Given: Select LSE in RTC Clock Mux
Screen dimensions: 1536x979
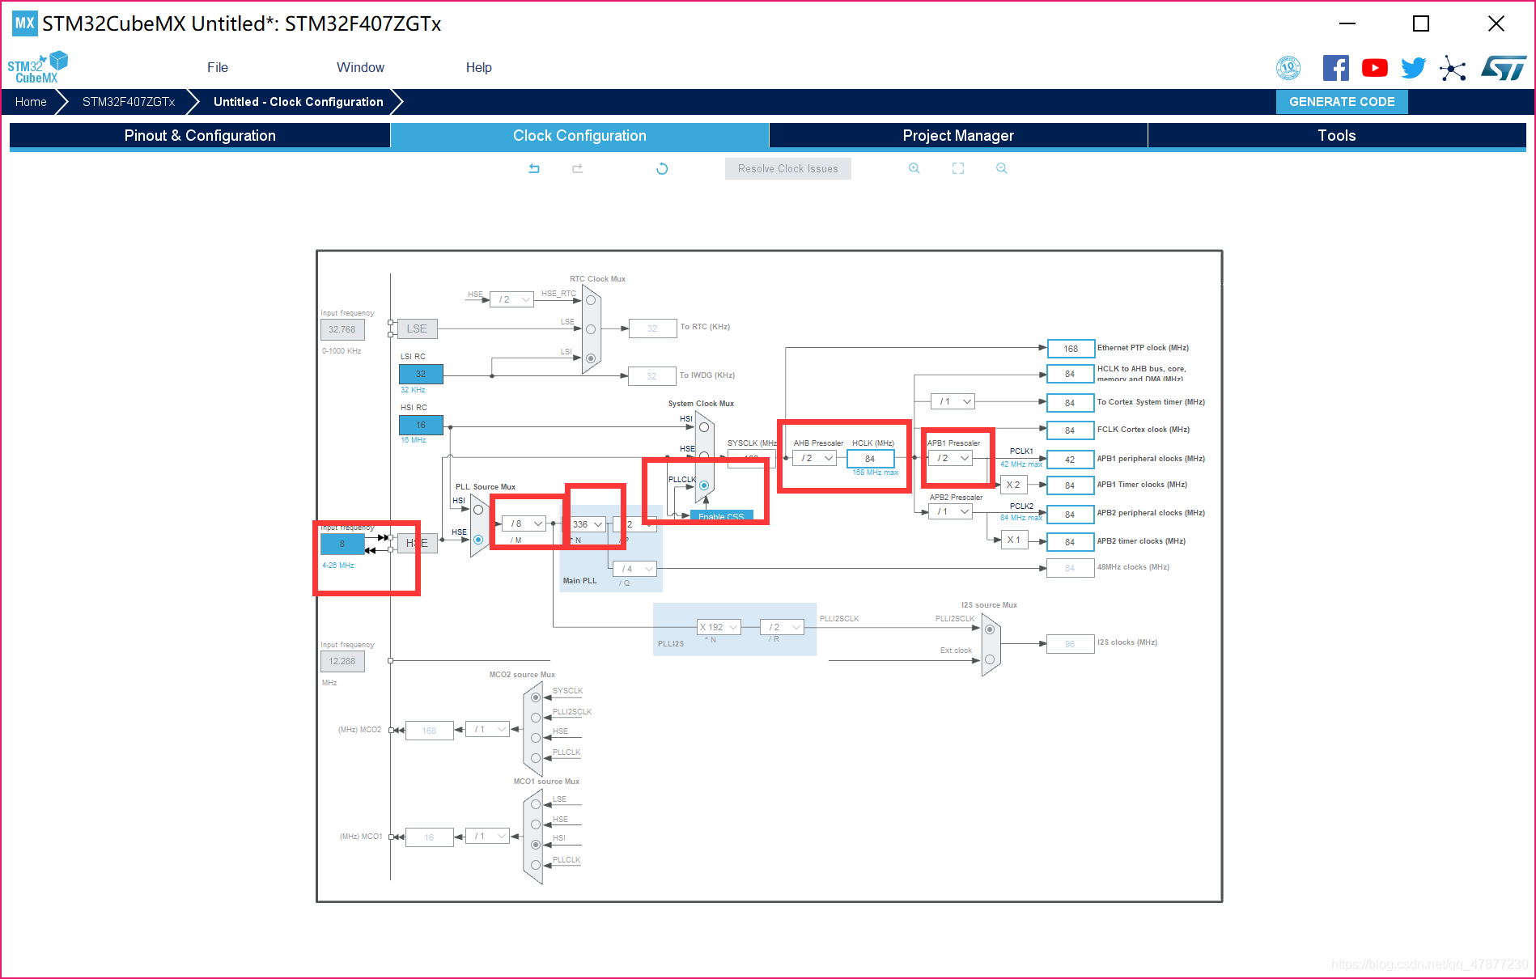Looking at the screenshot, I should pos(591,329).
